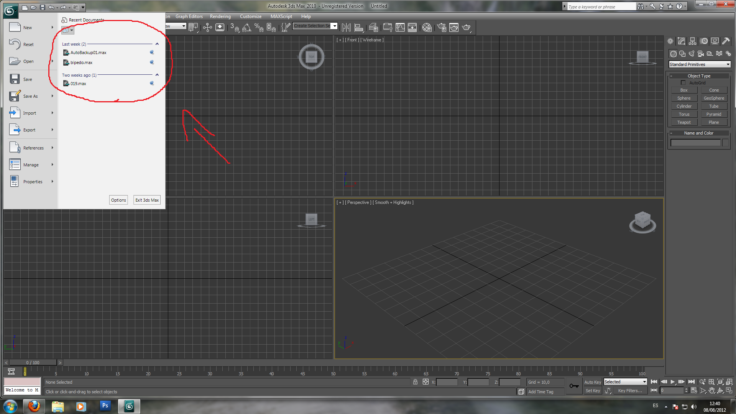The height and width of the screenshot is (414, 736).
Task: Click the Curve Editor toolbar icon
Action: 400,27
